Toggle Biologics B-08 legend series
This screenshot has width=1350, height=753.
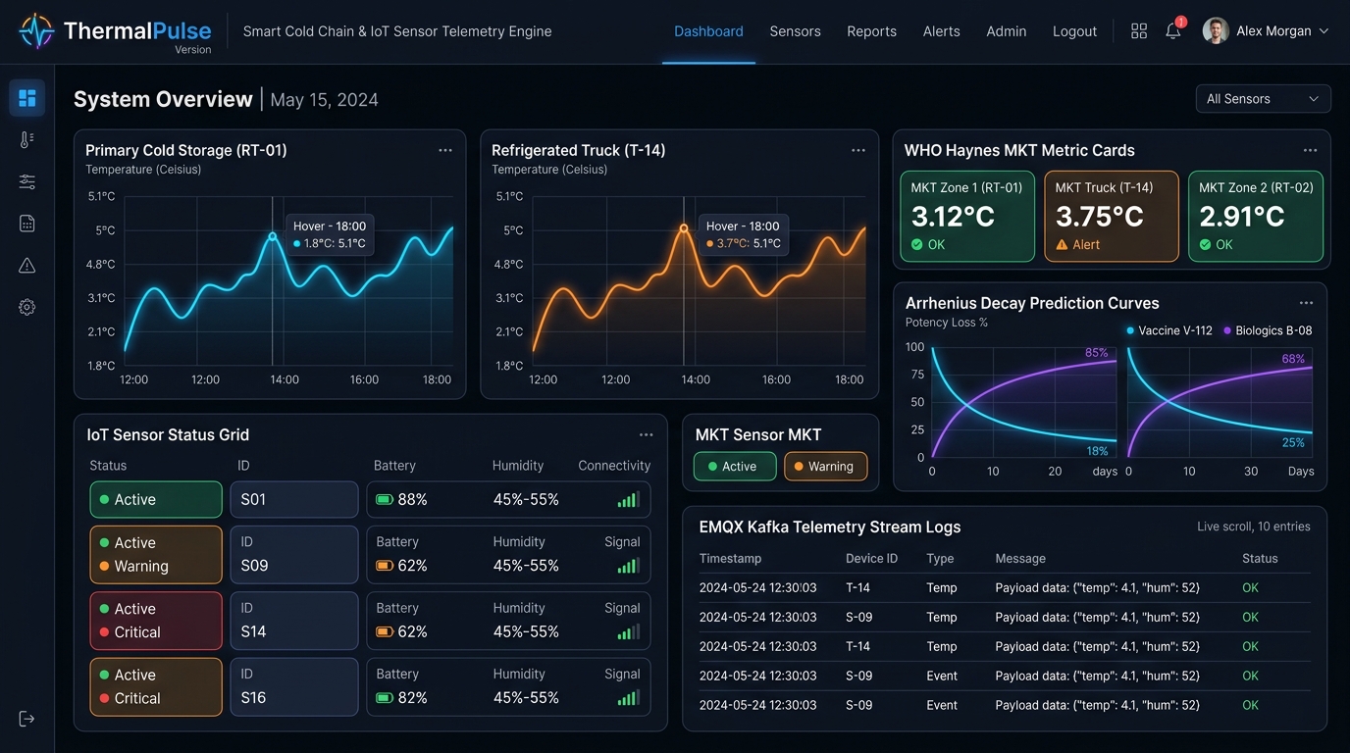pos(1268,330)
